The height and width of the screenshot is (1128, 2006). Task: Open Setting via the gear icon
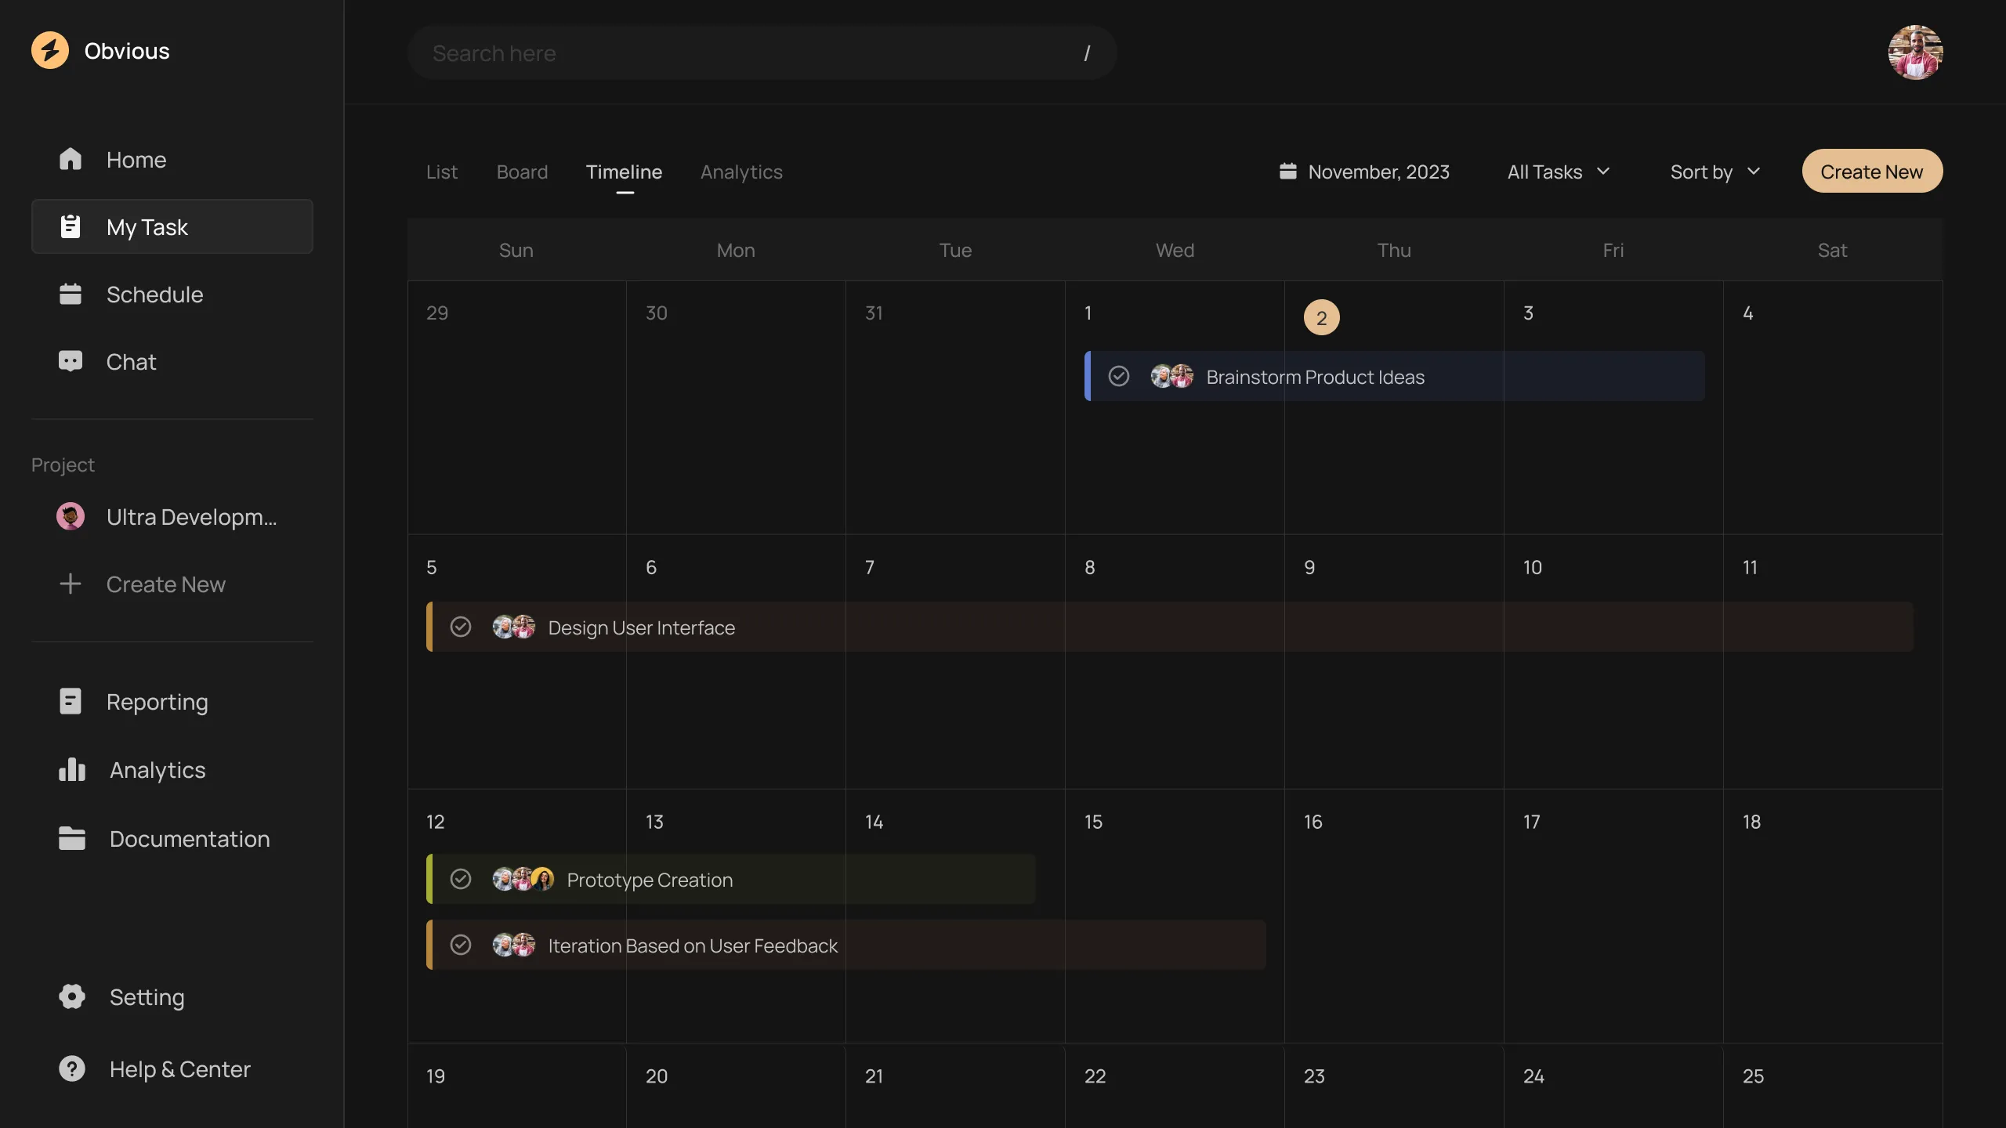(x=72, y=996)
